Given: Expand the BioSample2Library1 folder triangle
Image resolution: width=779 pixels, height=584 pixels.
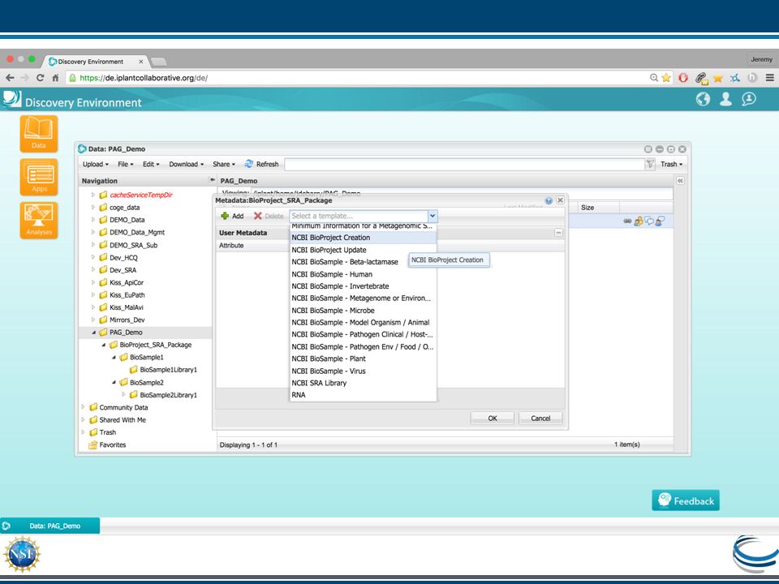Looking at the screenshot, I should (x=123, y=395).
